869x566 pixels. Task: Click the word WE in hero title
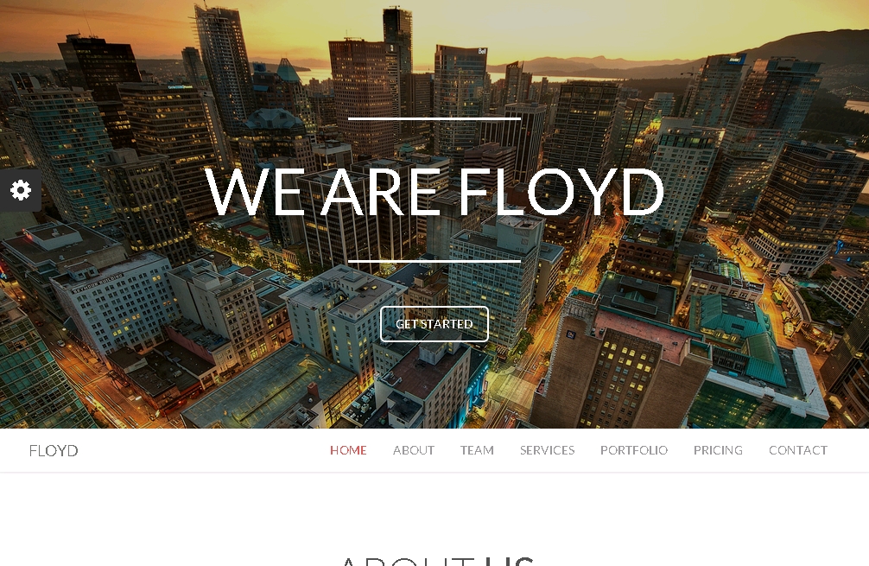coord(254,191)
